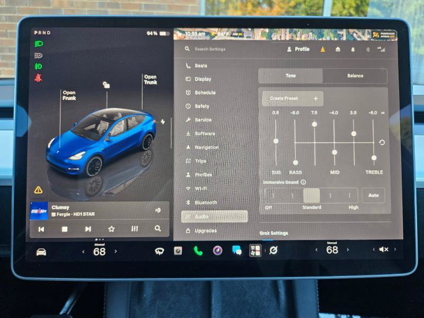Image resolution: width=424 pixels, height=318 pixels.
Task: Click the MID equalizer slider knob
Action: tap(334, 152)
